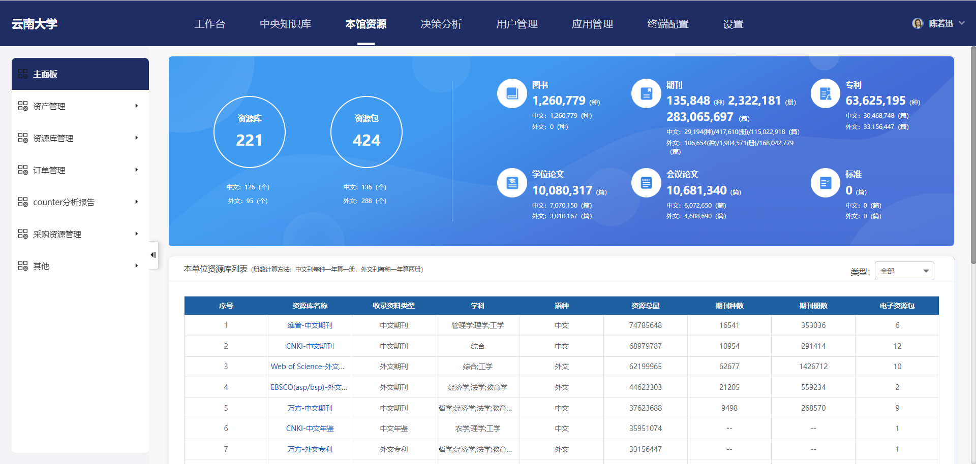976x464 pixels.
Task: Expand the 采购资源管理 sidebar menu
Action: [x=80, y=234]
